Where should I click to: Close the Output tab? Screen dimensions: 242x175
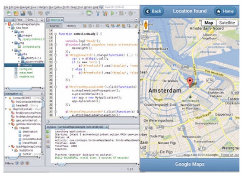(x=106, y=127)
